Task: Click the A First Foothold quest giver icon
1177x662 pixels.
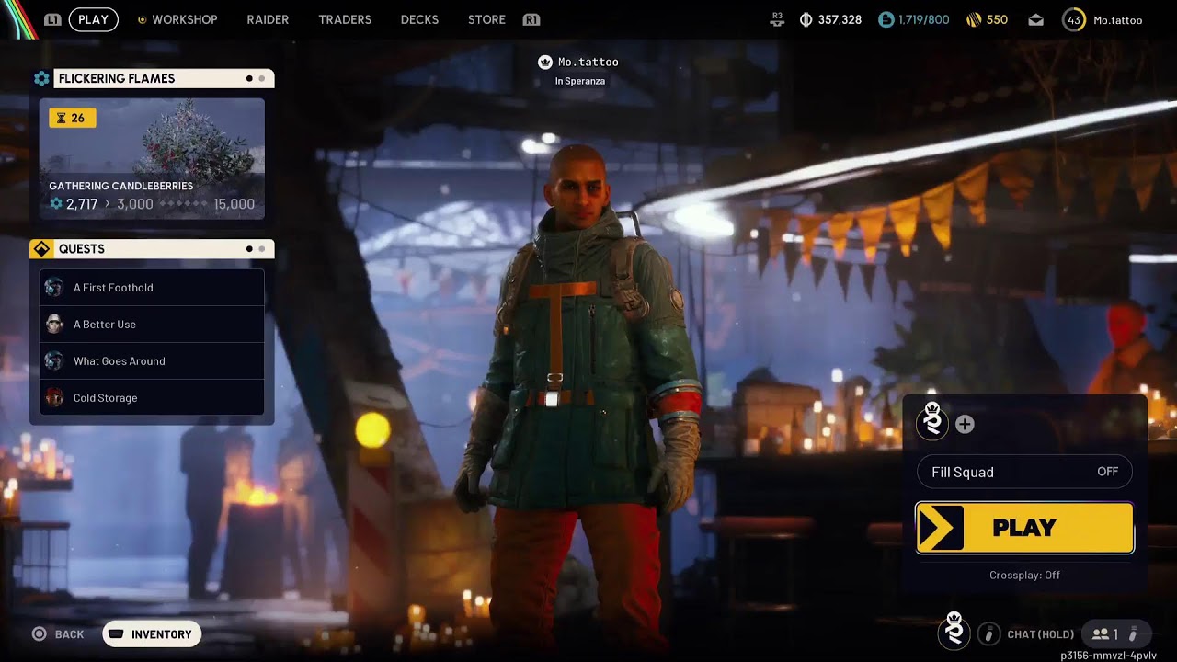Action: coord(54,288)
